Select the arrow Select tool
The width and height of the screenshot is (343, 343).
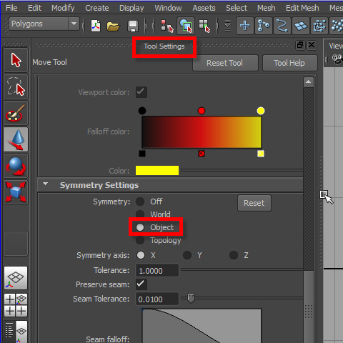(16, 60)
